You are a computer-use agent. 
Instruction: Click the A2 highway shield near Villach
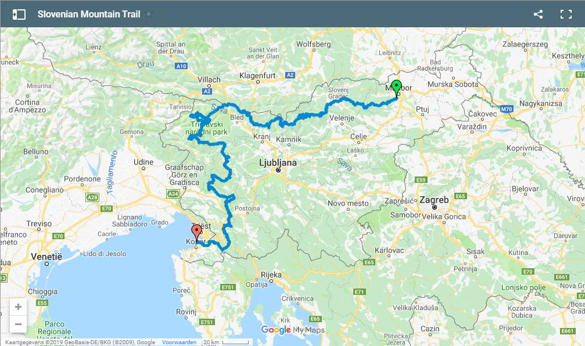(207, 91)
